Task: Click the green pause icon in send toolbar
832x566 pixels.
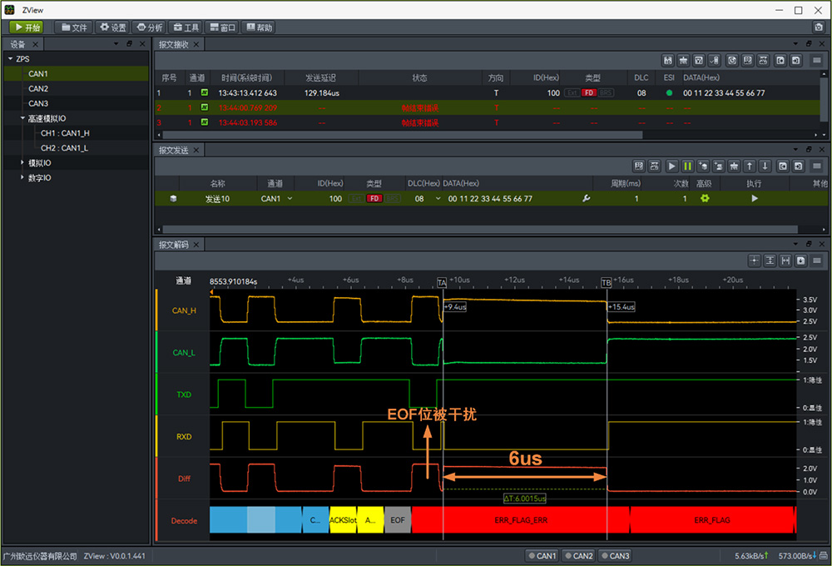Action: pyautogui.click(x=687, y=166)
